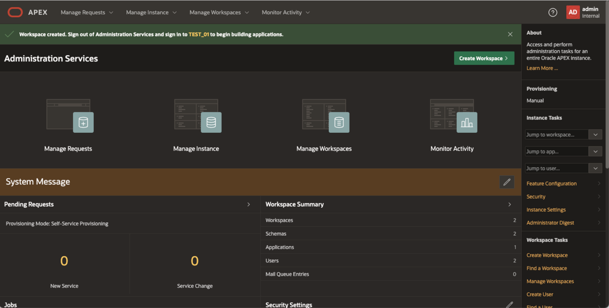Open the help question mark icon

click(x=553, y=12)
